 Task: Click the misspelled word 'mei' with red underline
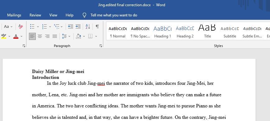point(101,84)
